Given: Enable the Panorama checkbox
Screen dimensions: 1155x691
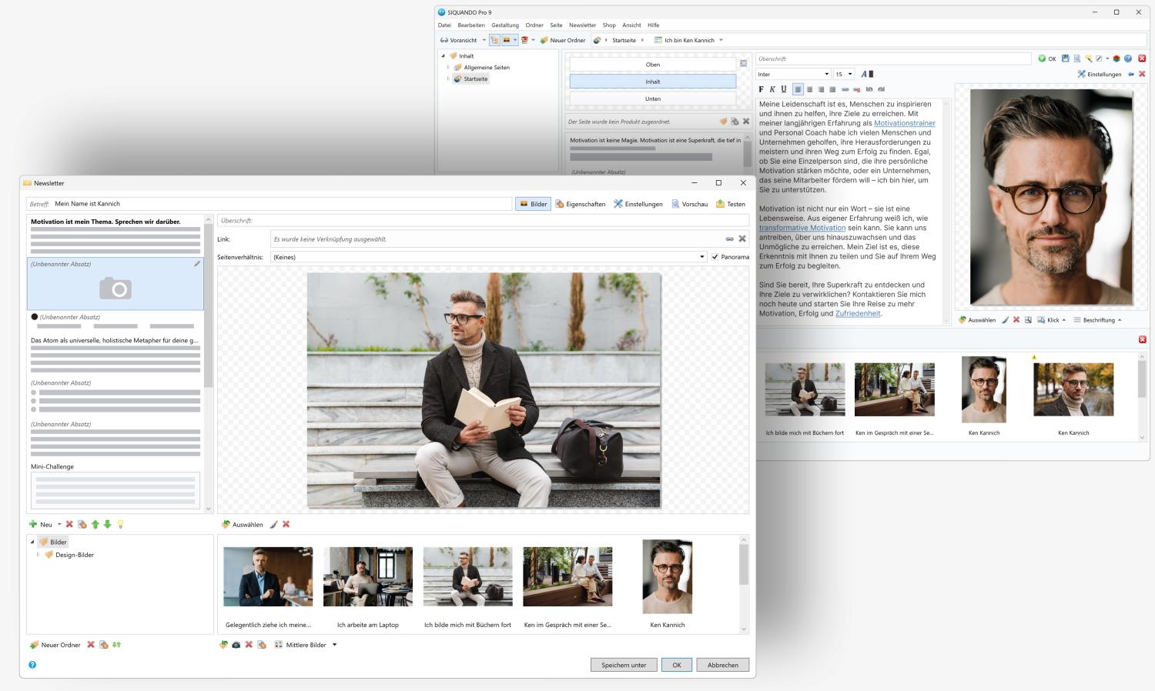Looking at the screenshot, I should [715, 257].
